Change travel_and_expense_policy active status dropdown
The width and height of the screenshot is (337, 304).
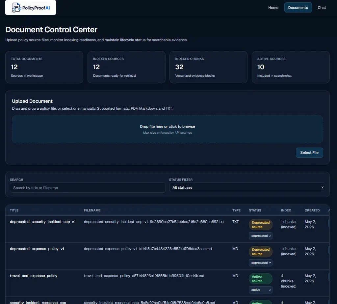(x=261, y=290)
